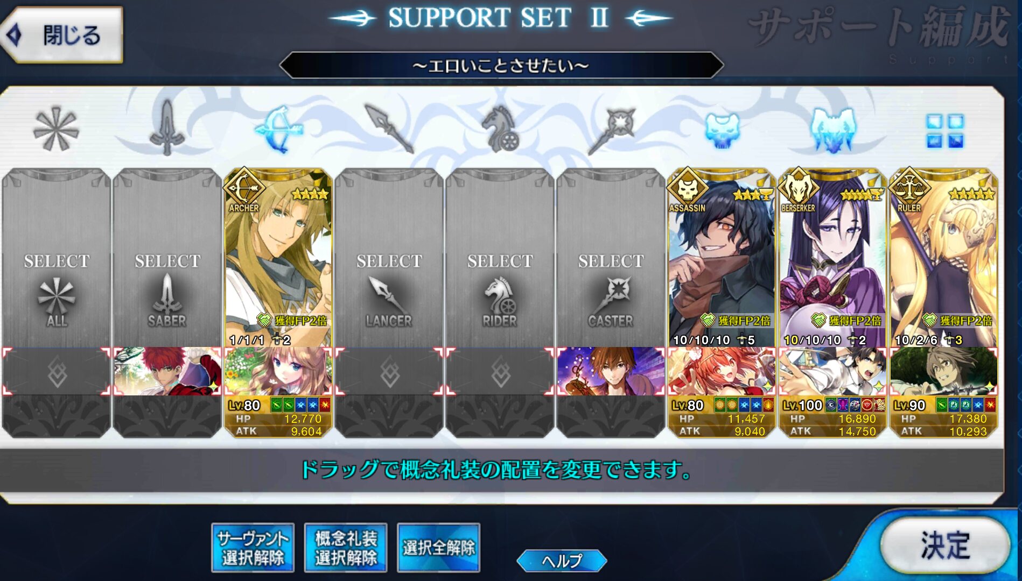Click the 決定 confirm button
This screenshot has height=581, width=1022.
point(946,545)
